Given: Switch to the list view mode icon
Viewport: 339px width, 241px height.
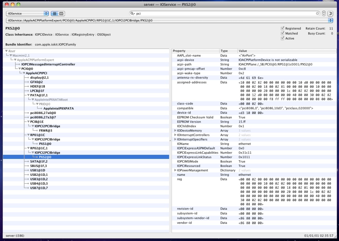Looking at the screenshot, I should tap(55, 13).
